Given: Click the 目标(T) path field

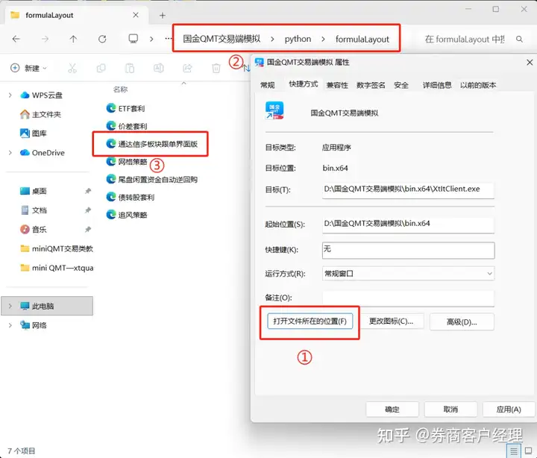Looking at the screenshot, I should pyautogui.click(x=408, y=189).
